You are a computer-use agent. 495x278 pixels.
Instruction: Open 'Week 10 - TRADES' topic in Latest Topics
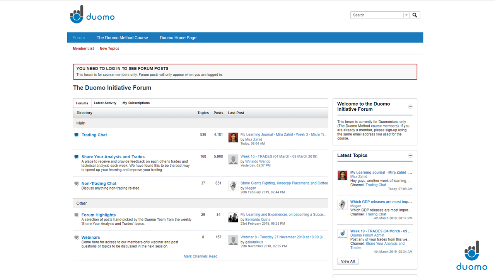click(x=381, y=231)
